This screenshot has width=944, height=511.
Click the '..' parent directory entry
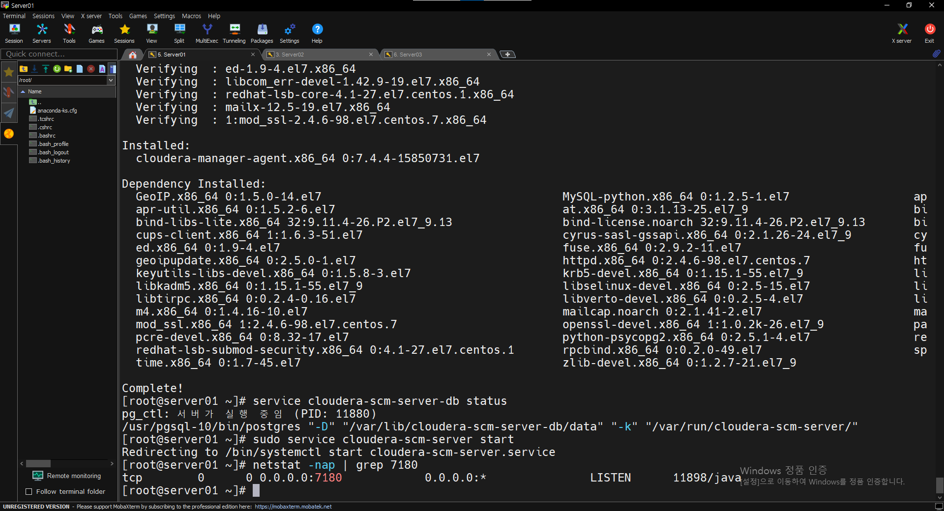35,102
